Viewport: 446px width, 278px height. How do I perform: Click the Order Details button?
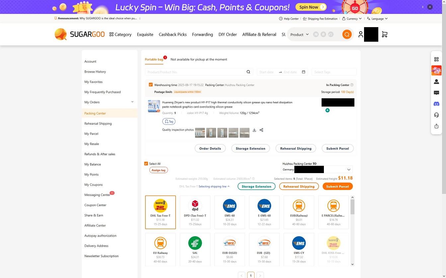[x=210, y=148]
